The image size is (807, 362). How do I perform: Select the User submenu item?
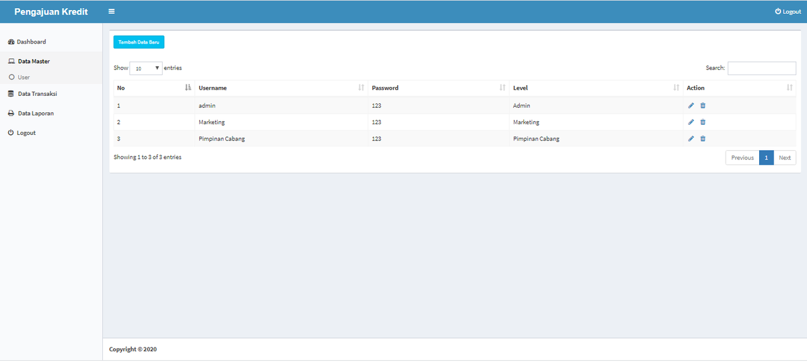click(51, 77)
